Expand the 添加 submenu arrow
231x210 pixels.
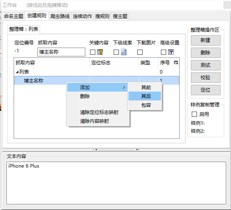pos(124,88)
